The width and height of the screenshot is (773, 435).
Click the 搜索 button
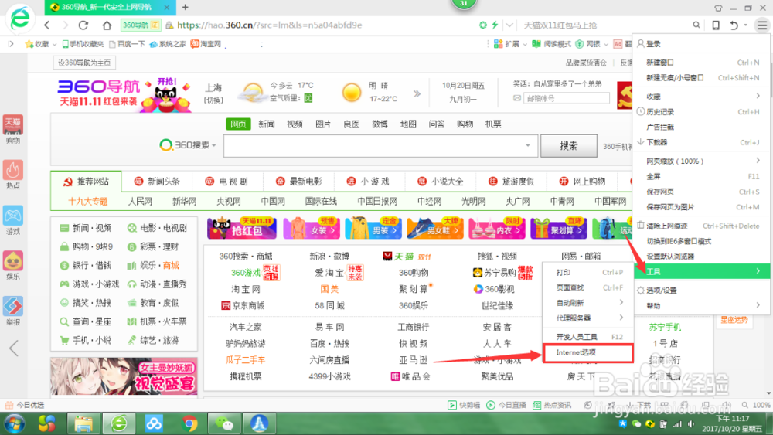(568, 146)
